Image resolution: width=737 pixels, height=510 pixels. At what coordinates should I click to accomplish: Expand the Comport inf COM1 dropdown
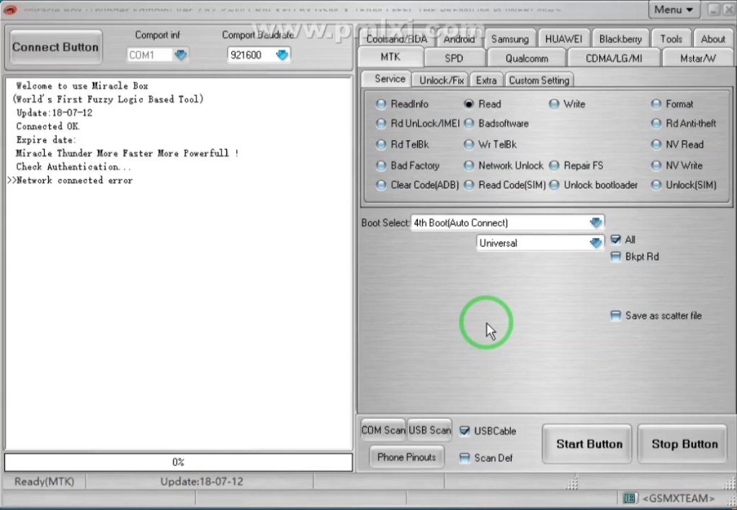tap(181, 55)
